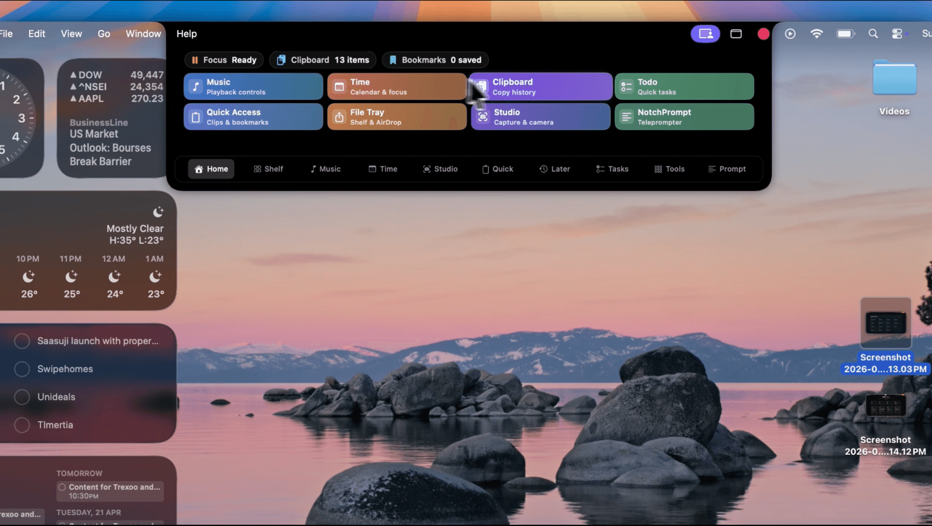The width and height of the screenshot is (932, 526).
Task: Click the clipboard icon on Quick Access tile
Action: pyautogui.click(x=196, y=117)
